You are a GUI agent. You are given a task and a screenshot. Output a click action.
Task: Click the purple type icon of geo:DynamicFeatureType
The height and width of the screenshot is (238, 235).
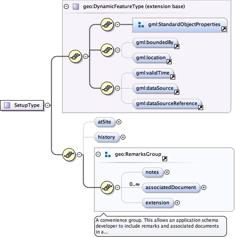pyautogui.click(x=76, y=7)
